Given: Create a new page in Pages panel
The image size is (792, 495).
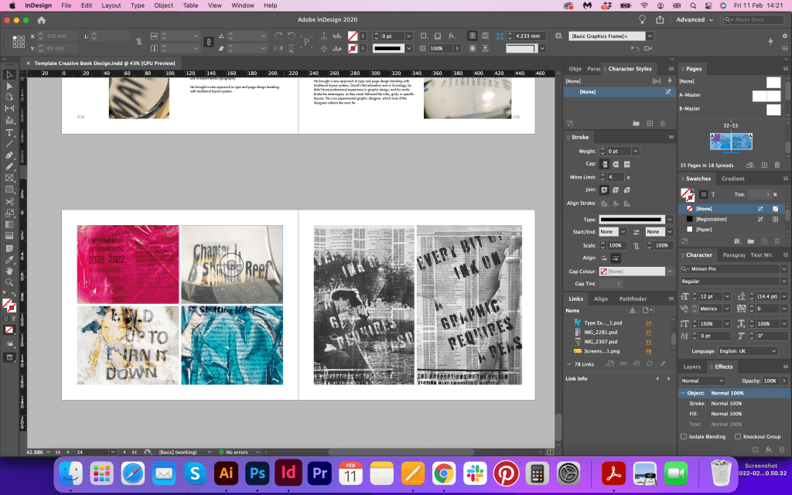Looking at the screenshot, I should 764,165.
